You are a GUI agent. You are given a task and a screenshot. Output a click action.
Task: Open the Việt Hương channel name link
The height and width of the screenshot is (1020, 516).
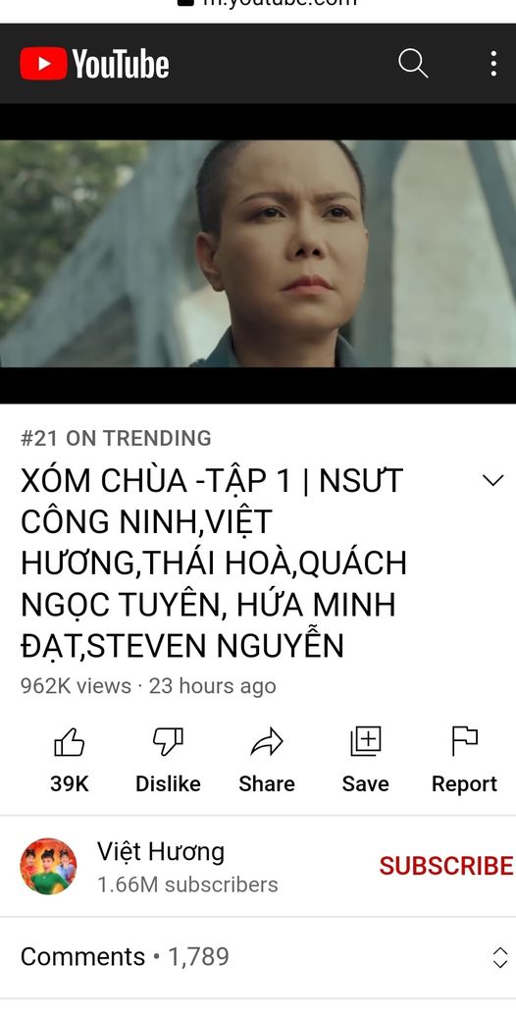pos(161,851)
